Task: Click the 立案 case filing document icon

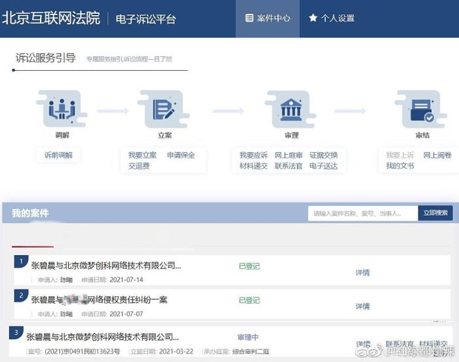Action: pos(163,110)
